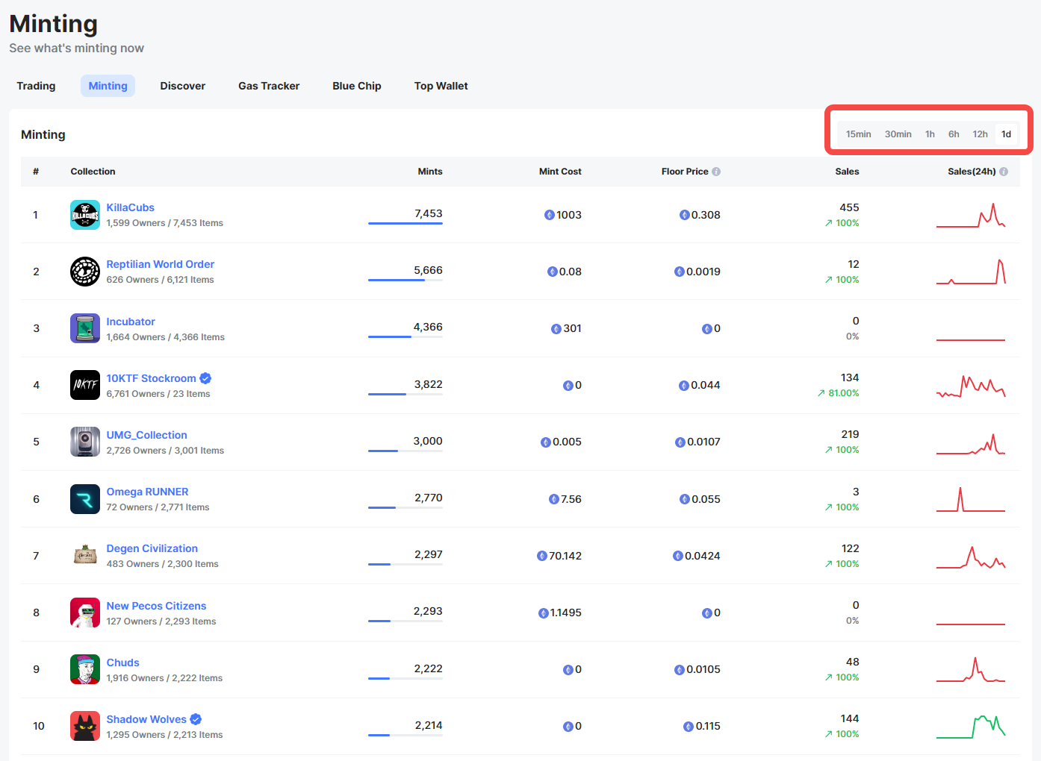Click the Incubator collection thumbnail icon
The width and height of the screenshot is (1041, 761).
[x=84, y=328]
